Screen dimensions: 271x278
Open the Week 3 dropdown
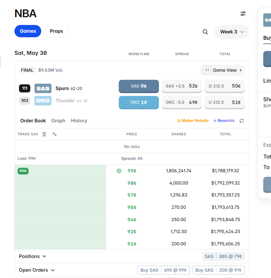pyautogui.click(x=232, y=32)
